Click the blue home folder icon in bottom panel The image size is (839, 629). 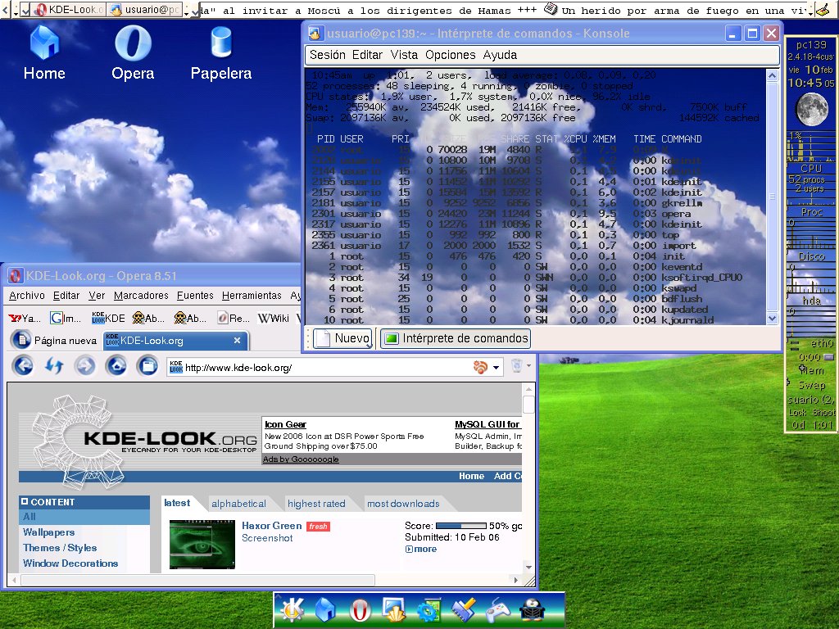(x=325, y=610)
